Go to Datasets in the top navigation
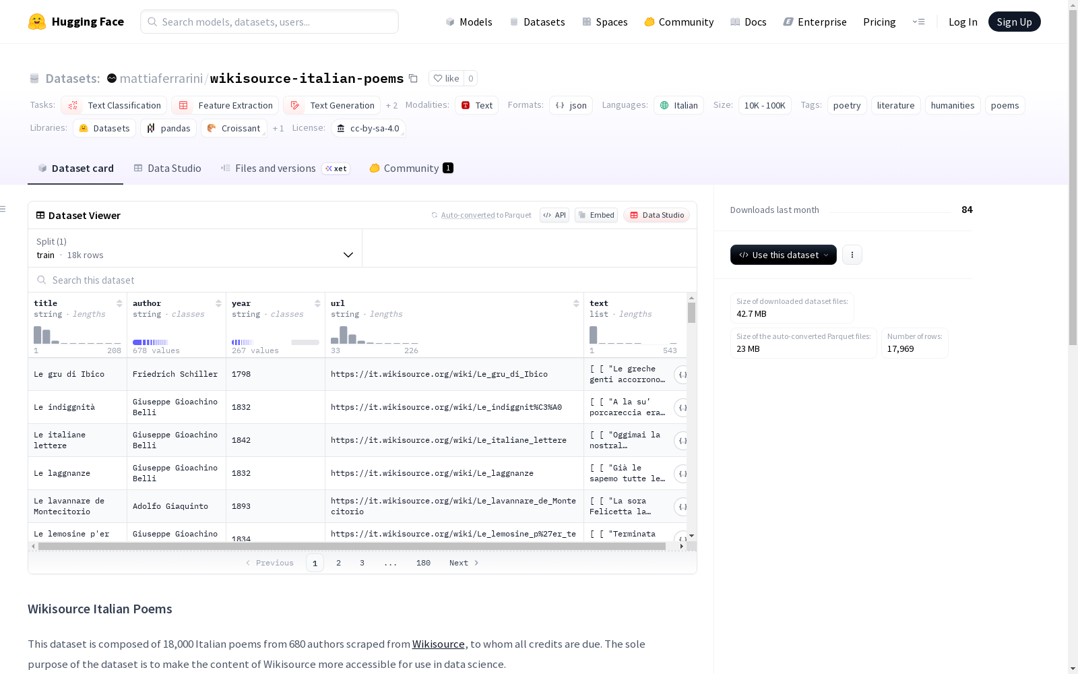 pyautogui.click(x=537, y=22)
